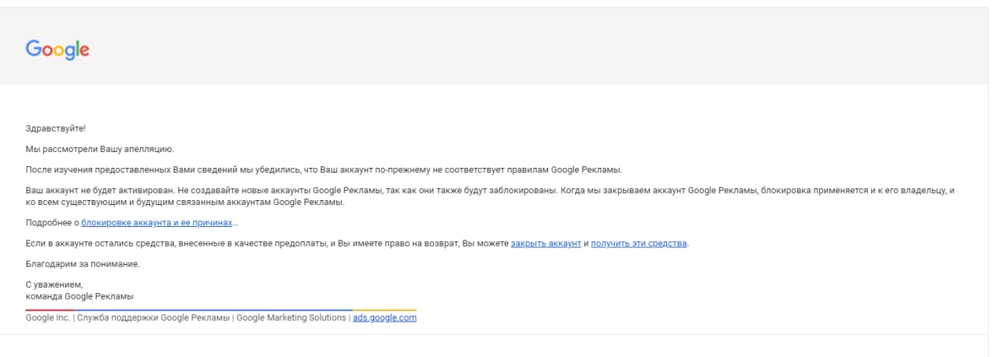1008x357 pixels.
Task: Open the 'блокировке аккаунта и ее причинах' link
Action: (x=157, y=223)
